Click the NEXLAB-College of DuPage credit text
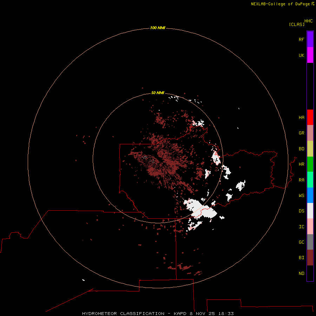Screen dimensions: 316x316 click(281, 4)
